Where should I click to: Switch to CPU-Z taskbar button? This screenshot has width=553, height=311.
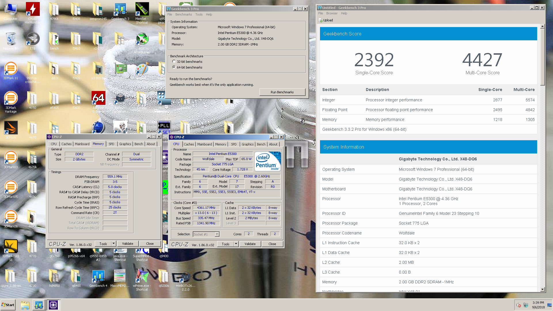point(53,305)
